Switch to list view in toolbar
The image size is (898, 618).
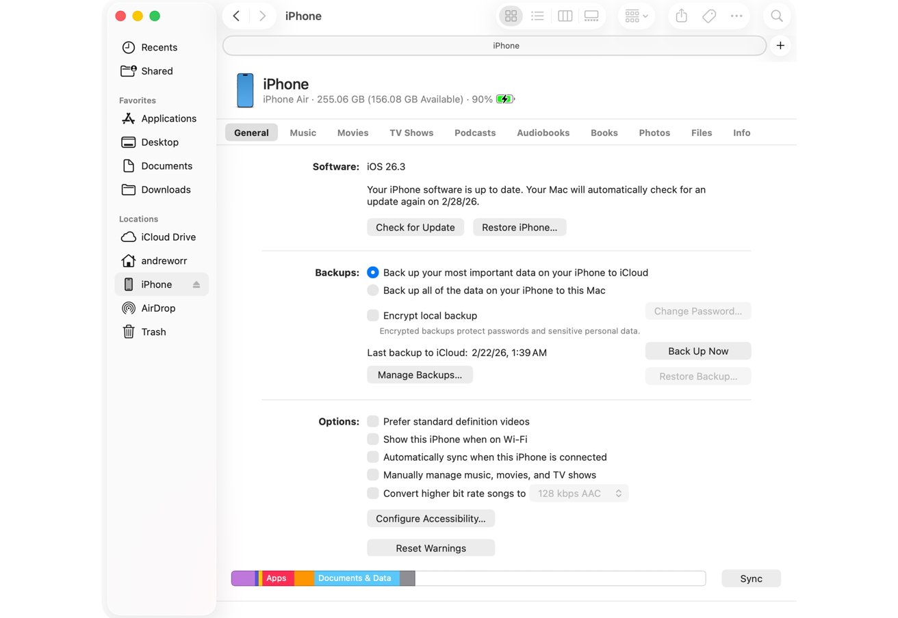point(538,16)
